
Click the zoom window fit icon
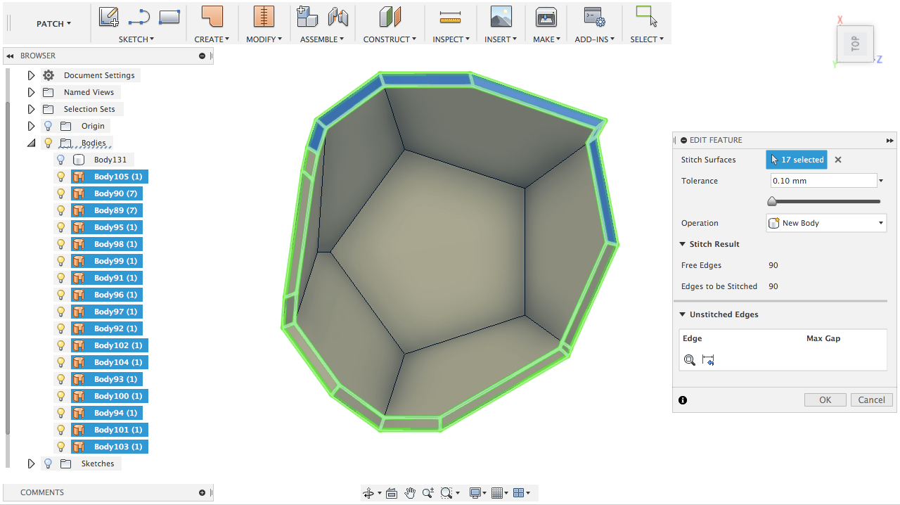446,493
